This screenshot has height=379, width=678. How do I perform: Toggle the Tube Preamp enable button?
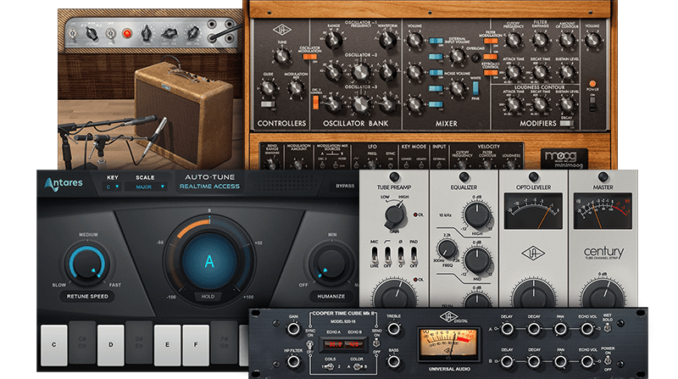click(x=394, y=176)
